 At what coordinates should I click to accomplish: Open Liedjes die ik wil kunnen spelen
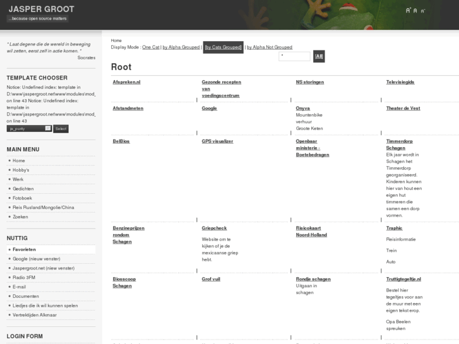[x=45, y=305]
